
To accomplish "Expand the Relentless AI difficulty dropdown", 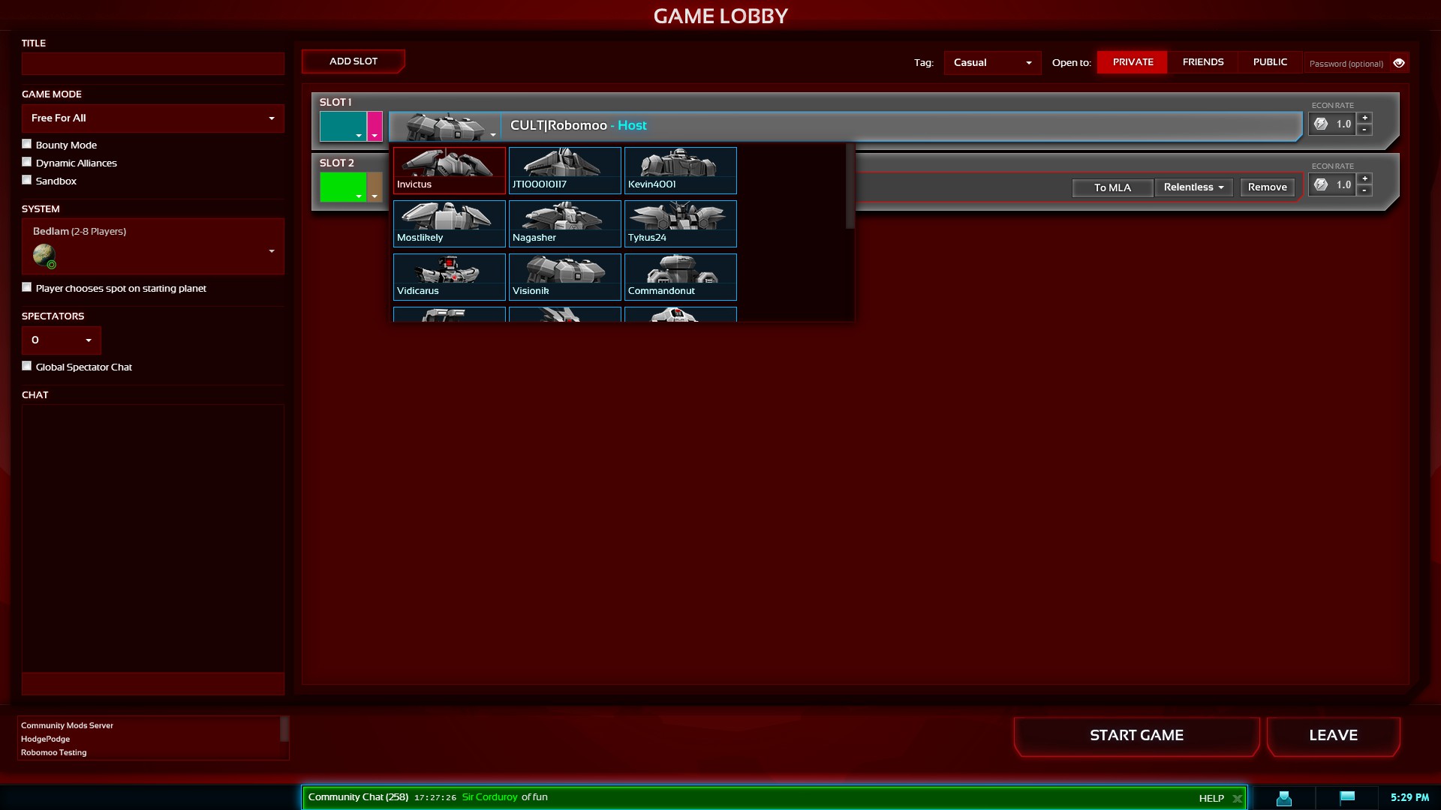I will tap(1193, 187).
